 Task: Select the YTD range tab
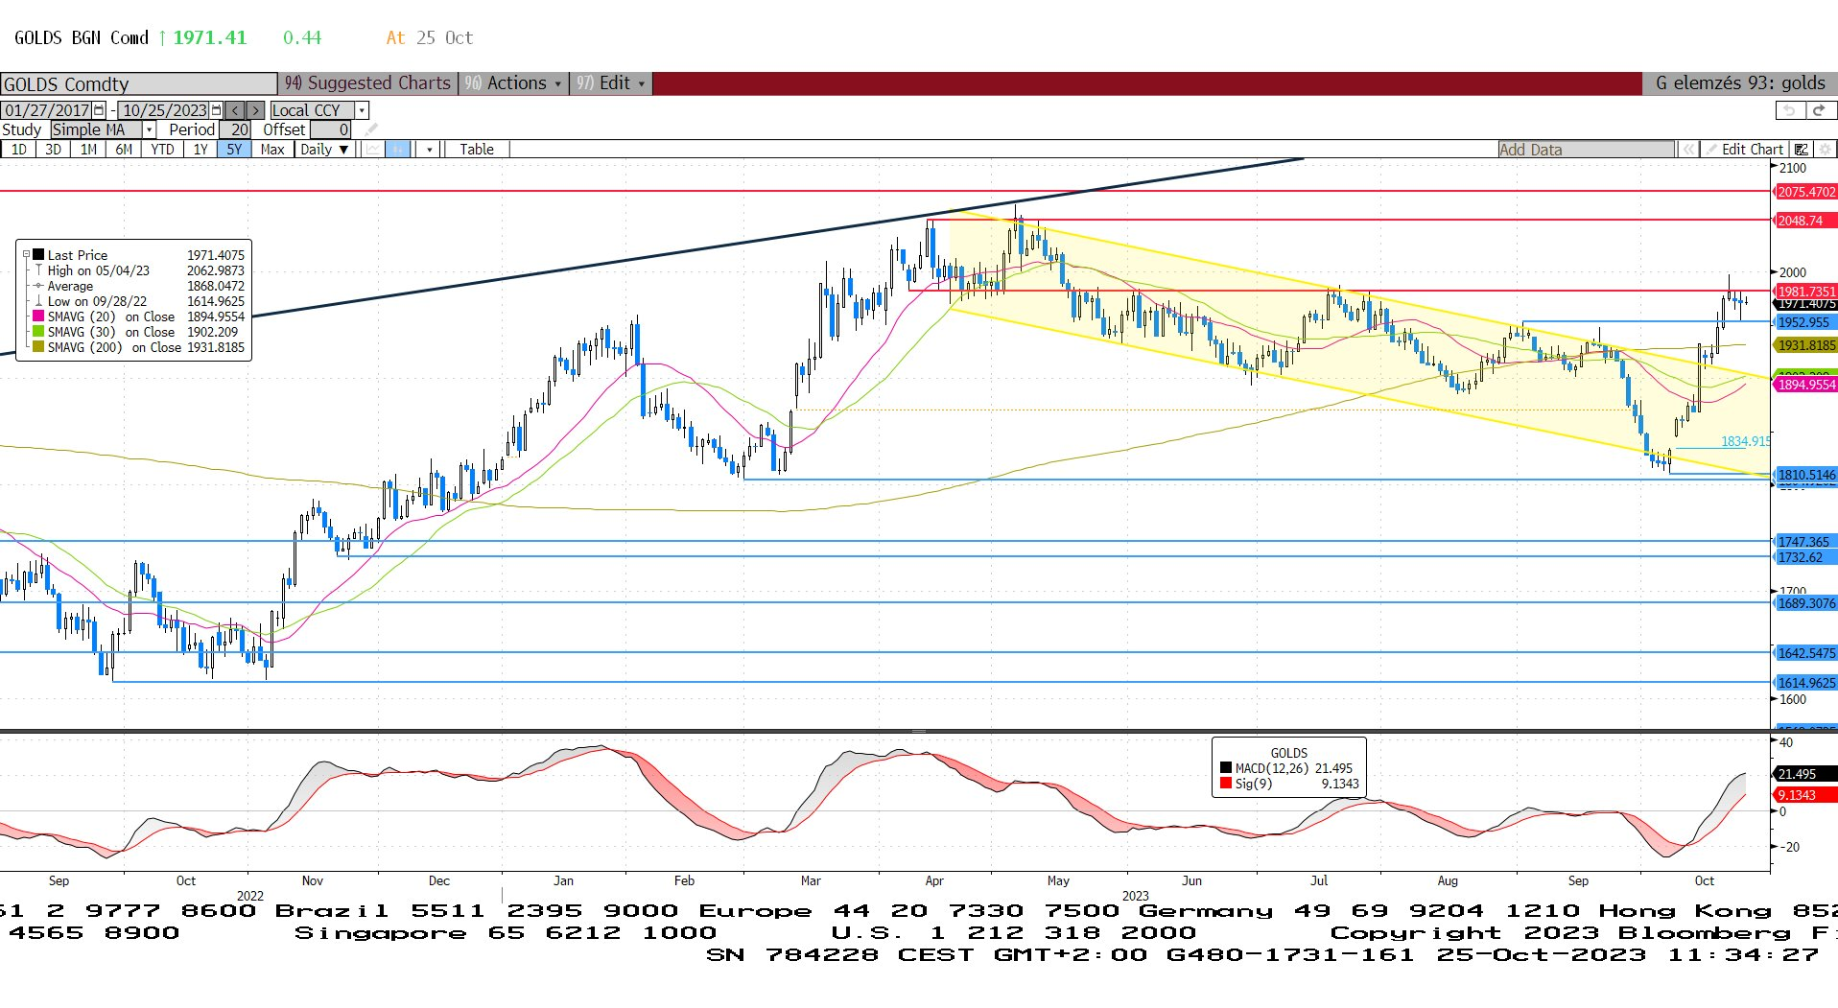[x=162, y=150]
